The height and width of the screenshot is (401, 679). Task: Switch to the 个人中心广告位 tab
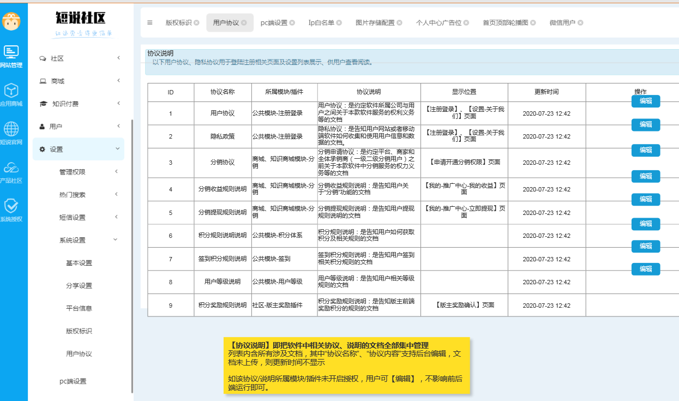pyautogui.click(x=438, y=23)
